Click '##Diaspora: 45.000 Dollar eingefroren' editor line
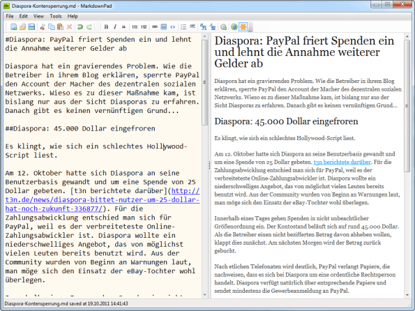415x311 pixels. click(80, 128)
